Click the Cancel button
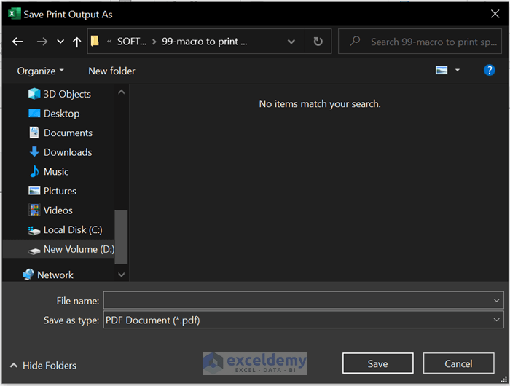The height and width of the screenshot is (386, 510). tap(458, 363)
